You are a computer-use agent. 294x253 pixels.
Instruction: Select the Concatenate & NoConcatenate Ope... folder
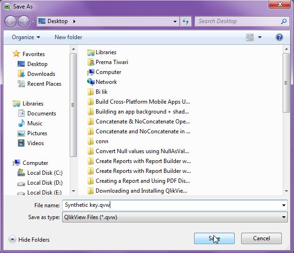tap(139, 122)
